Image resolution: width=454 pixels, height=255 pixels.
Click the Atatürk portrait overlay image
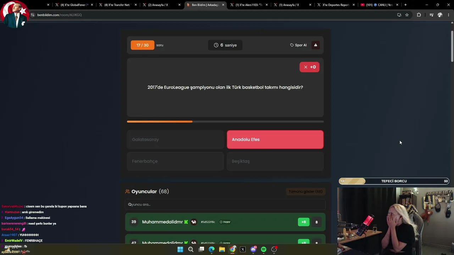pyautogui.click(x=15, y=14)
